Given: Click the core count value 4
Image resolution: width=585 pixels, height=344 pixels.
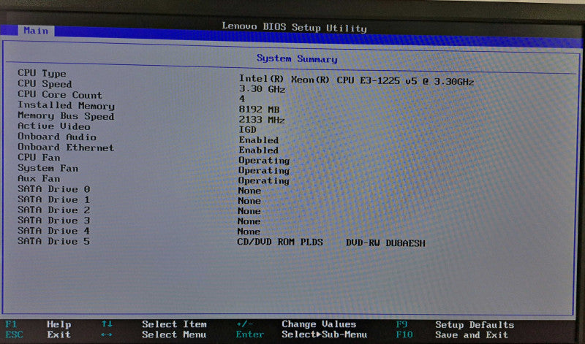Looking at the screenshot, I should click(242, 99).
